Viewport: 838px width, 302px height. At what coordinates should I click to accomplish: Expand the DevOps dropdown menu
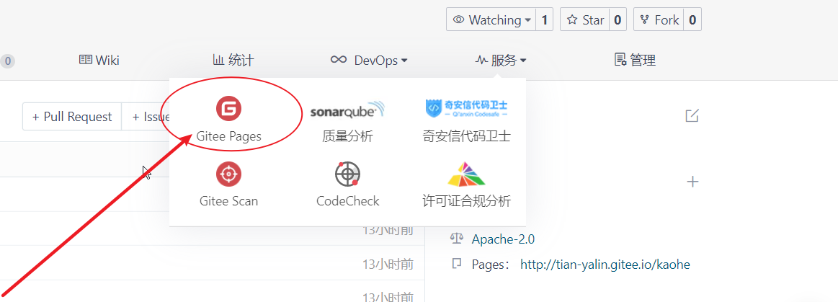pos(369,60)
